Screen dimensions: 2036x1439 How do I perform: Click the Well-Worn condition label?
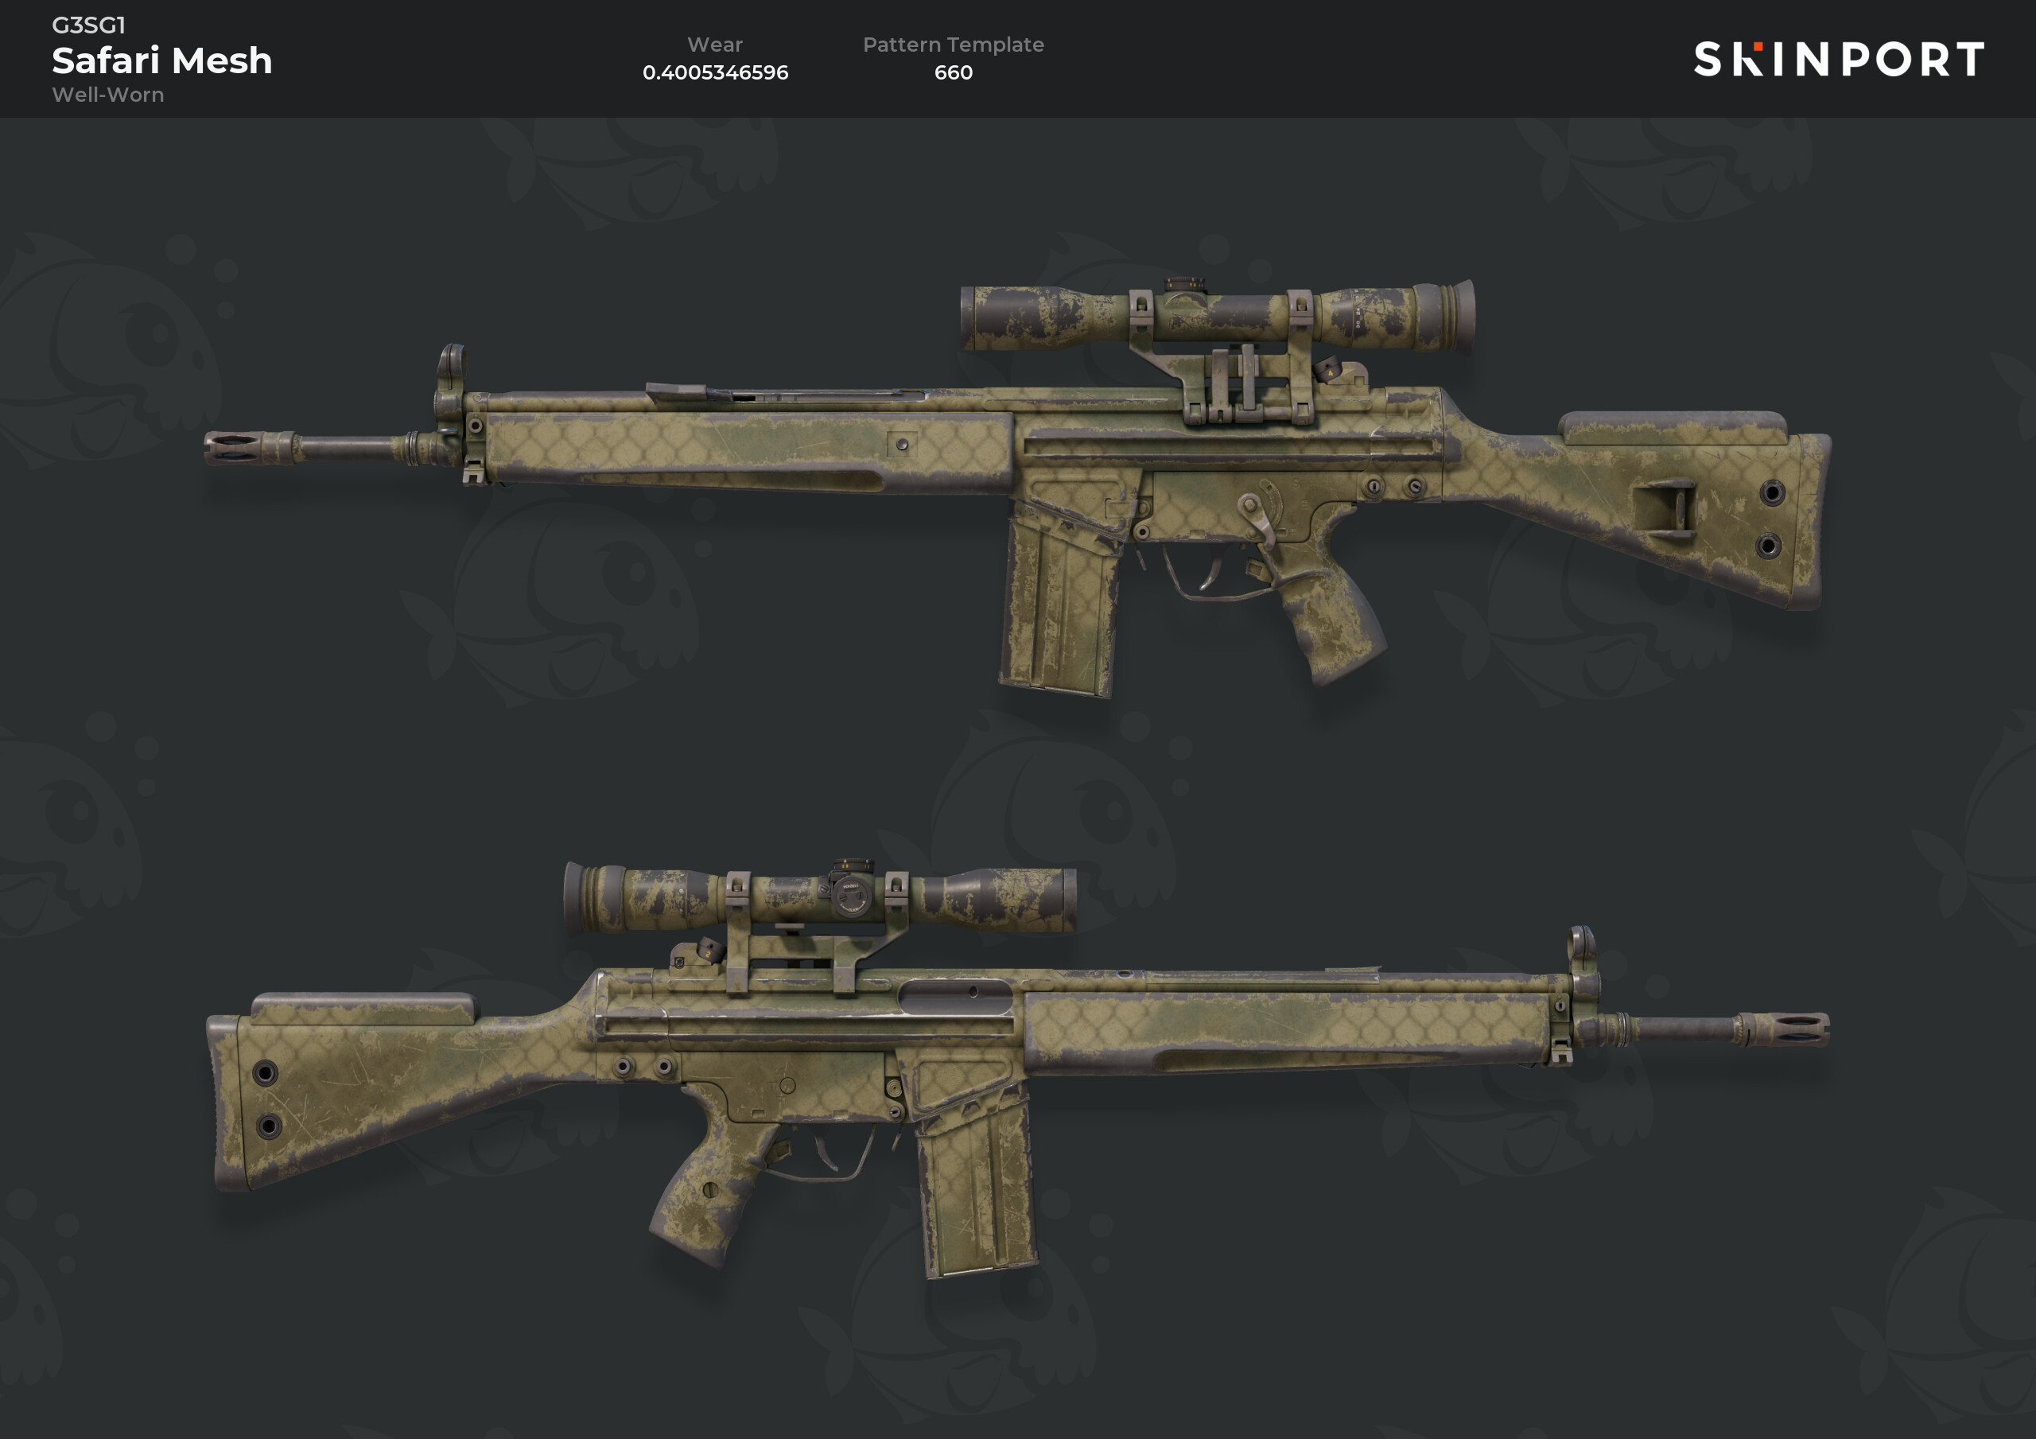click(x=108, y=95)
